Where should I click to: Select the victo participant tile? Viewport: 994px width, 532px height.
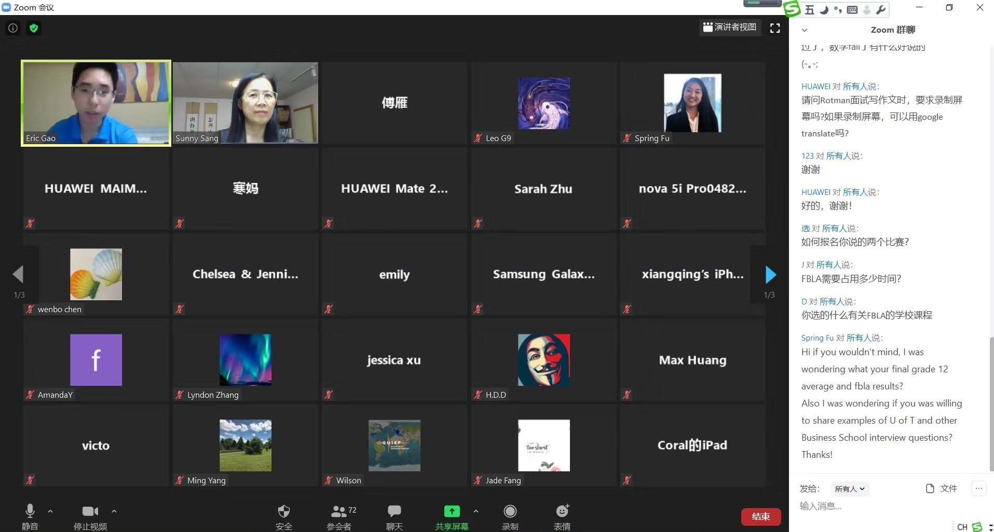click(96, 445)
